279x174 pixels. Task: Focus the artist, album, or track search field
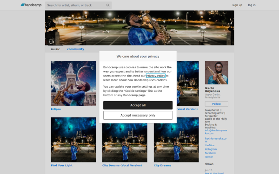point(78,5)
